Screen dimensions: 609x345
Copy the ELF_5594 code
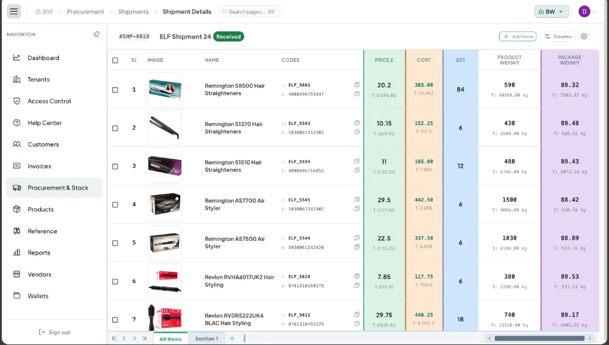point(357,161)
